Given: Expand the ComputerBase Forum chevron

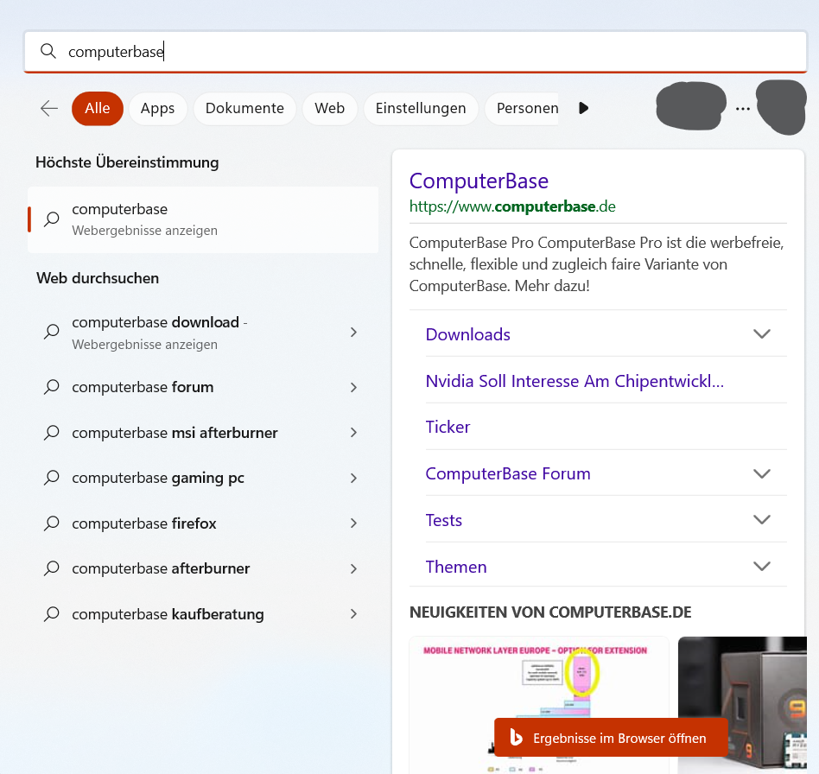Looking at the screenshot, I should (x=762, y=473).
